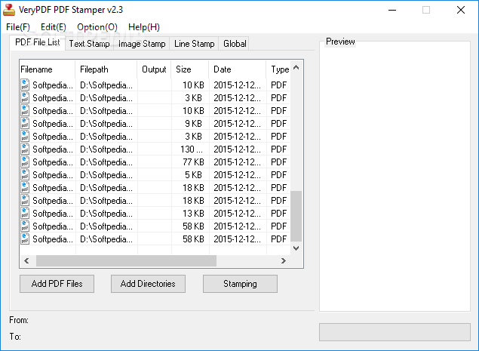Select the "13 KB" size cell
Image resolution: width=479 pixels, height=351 pixels.
tap(193, 214)
